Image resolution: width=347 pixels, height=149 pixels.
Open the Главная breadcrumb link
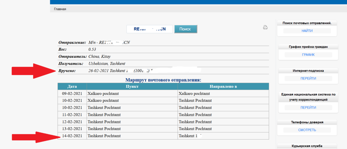pyautogui.click(x=60, y=9)
